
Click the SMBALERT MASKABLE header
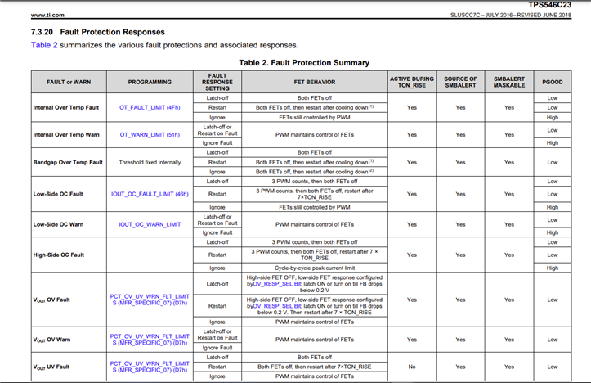click(509, 82)
